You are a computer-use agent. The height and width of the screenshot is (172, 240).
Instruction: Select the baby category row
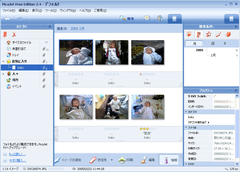27,68
